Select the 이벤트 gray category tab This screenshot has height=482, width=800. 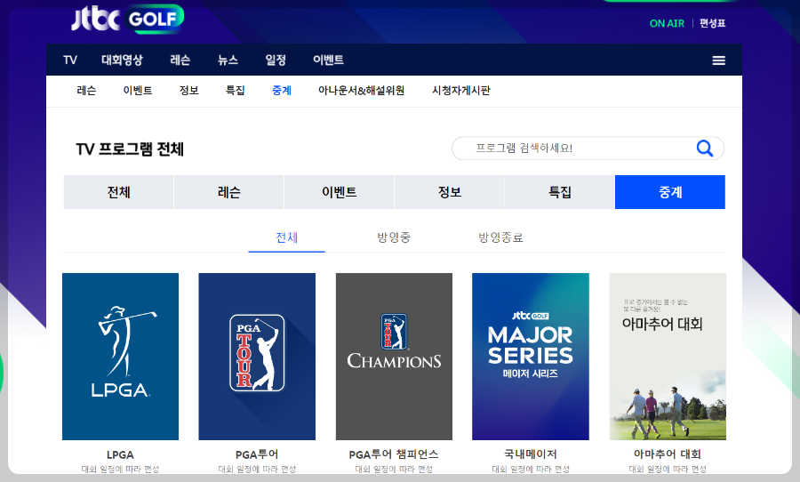pos(339,192)
